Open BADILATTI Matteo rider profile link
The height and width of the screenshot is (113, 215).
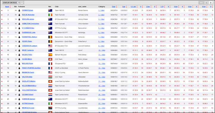(x=29, y=81)
